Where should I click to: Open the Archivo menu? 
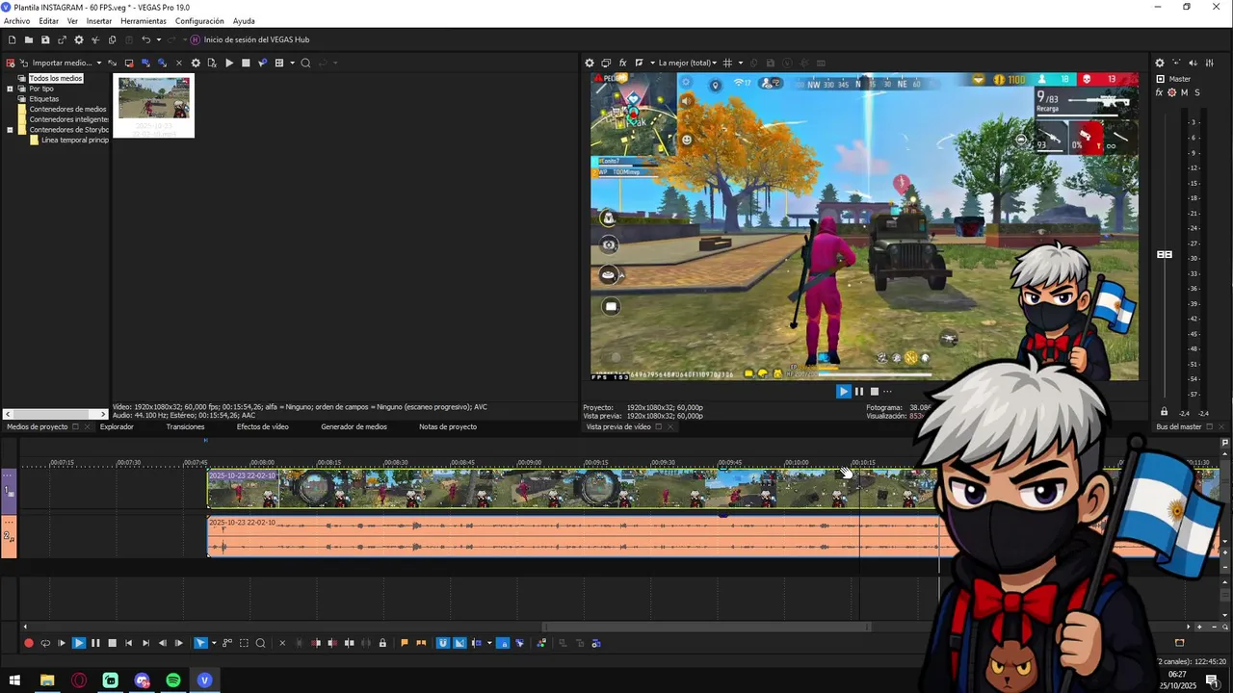(16, 21)
